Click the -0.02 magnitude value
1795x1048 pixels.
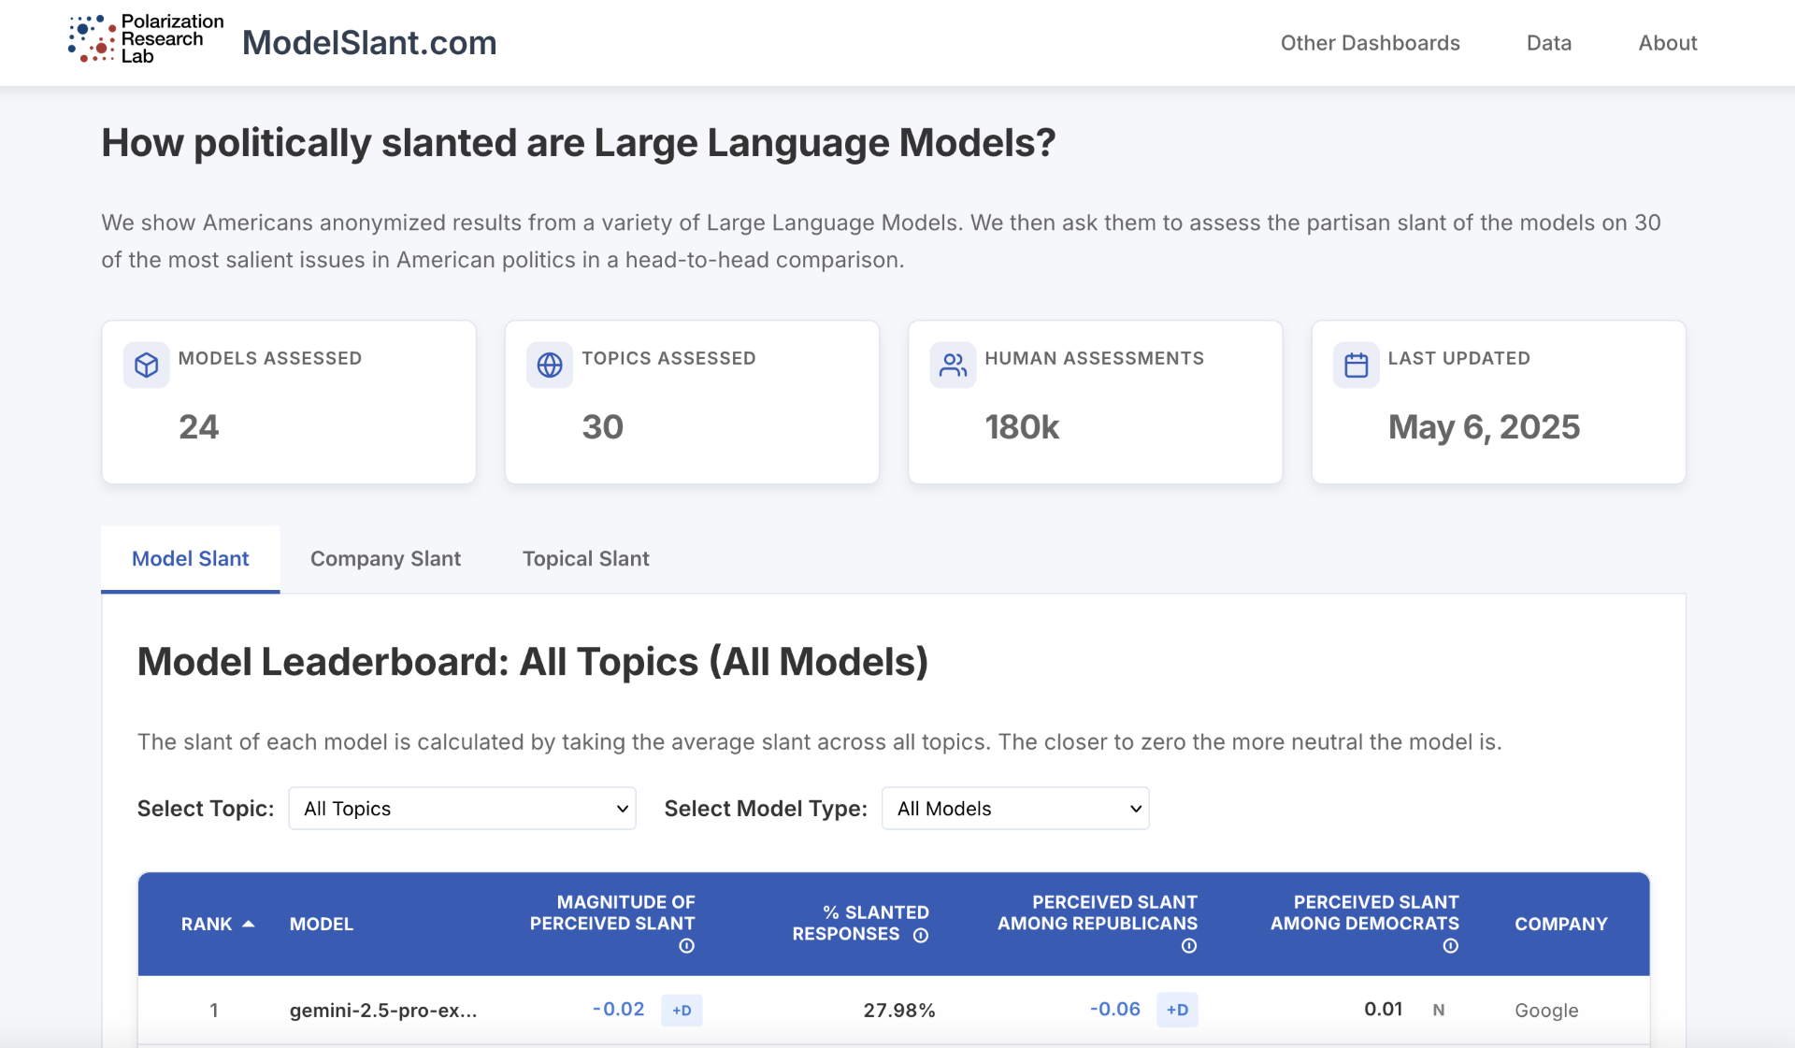[x=618, y=1009]
